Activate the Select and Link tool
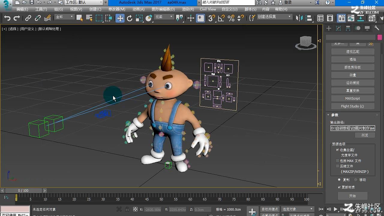 coord(28,18)
